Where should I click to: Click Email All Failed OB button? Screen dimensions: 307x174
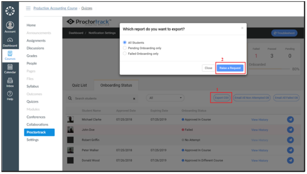click(x=286, y=98)
